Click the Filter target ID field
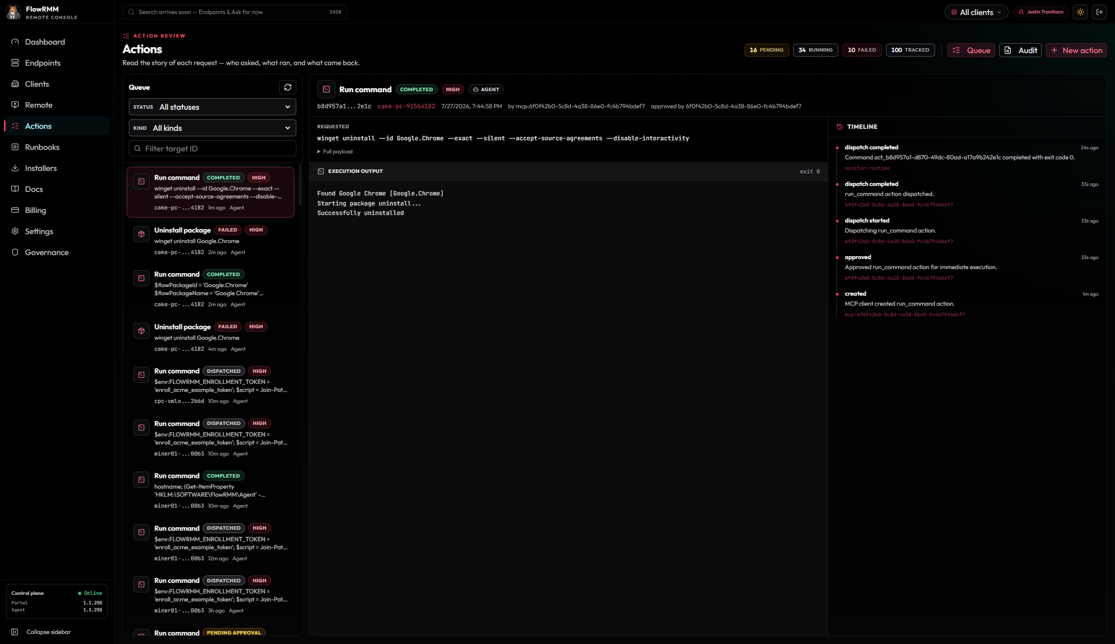 [x=213, y=149]
